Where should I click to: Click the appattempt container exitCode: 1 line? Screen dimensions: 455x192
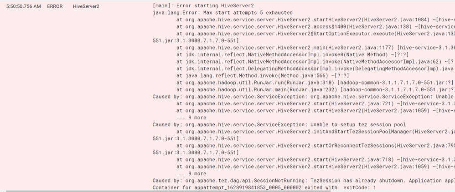(x=264, y=187)
